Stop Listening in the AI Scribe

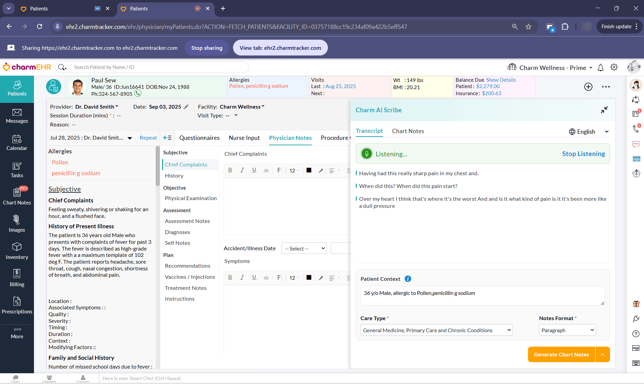(583, 154)
